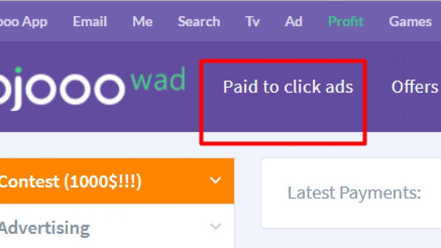Expand the Advertising section chevron
The image size is (441, 248).
(215, 227)
